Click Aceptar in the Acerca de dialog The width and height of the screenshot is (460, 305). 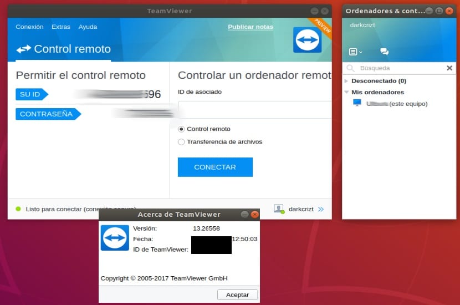click(237, 294)
